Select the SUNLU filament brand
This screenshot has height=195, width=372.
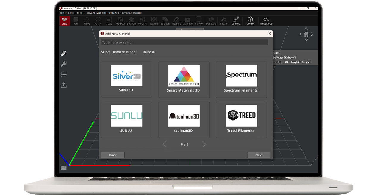point(126,119)
